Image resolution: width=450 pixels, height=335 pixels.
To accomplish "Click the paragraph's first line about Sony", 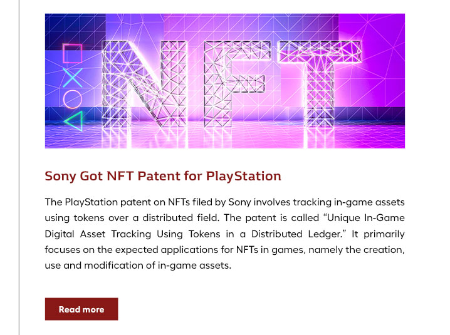I will coord(225,202).
